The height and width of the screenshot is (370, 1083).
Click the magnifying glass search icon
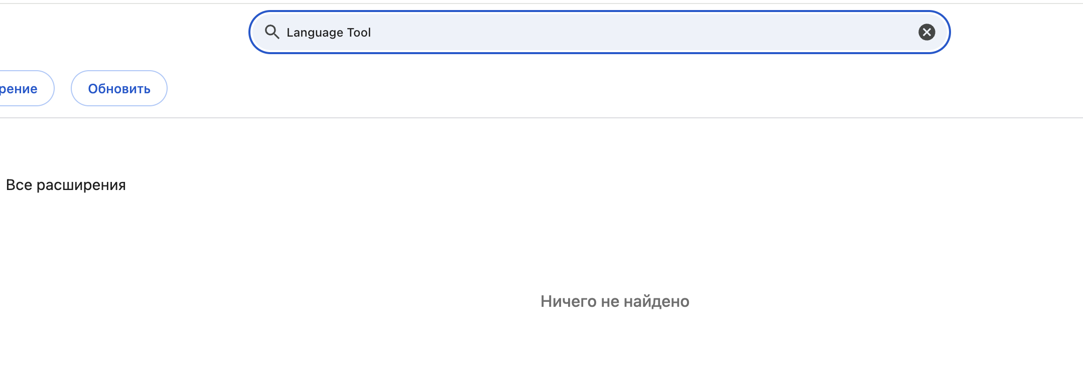click(x=272, y=32)
